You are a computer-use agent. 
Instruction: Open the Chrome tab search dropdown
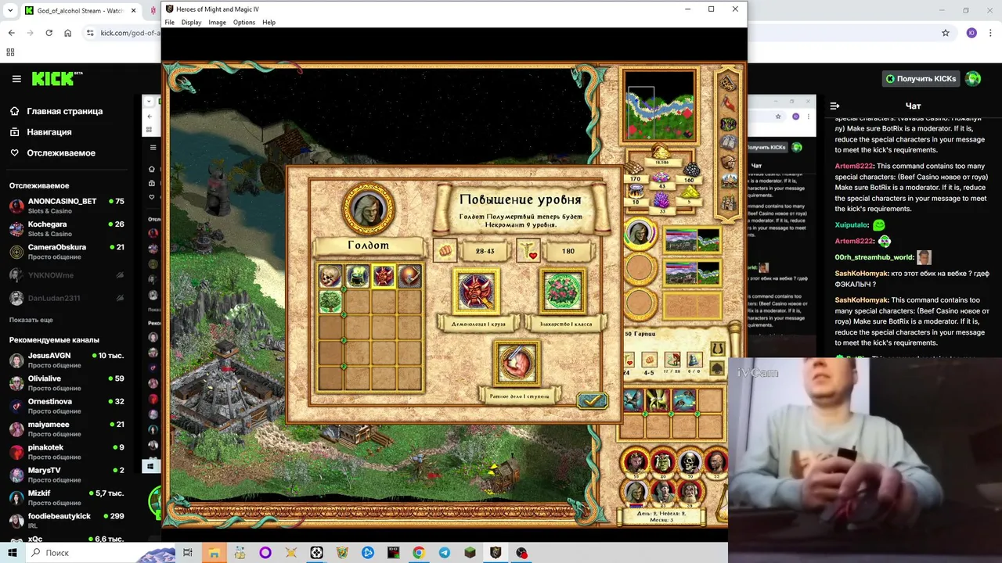click(x=10, y=11)
